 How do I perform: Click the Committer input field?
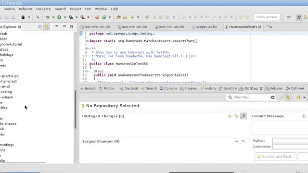[x=290, y=147]
